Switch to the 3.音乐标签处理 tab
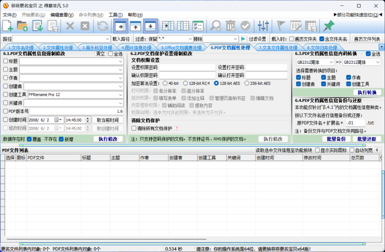The image size is (385, 252). pos(97,48)
